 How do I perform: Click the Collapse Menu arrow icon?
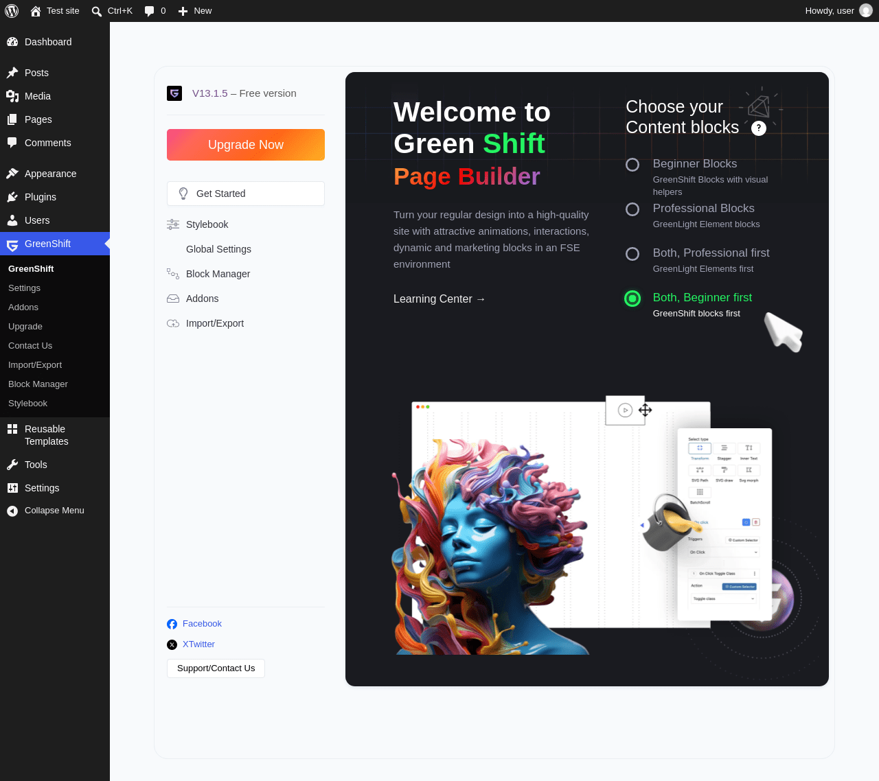pos(12,511)
